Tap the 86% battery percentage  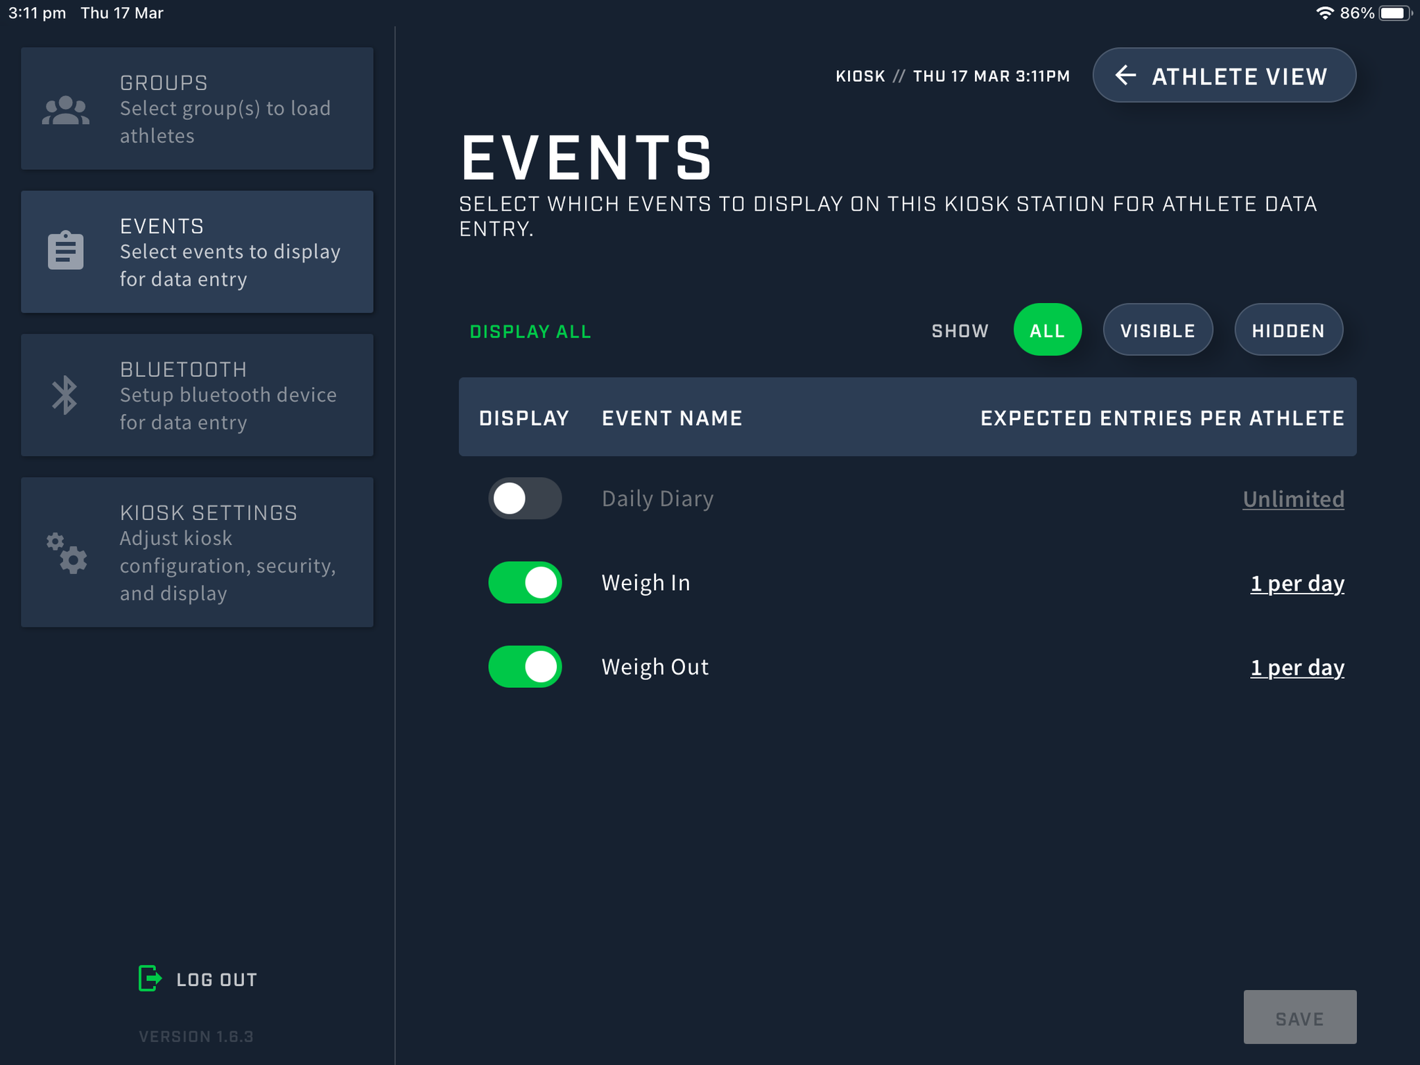pyautogui.click(x=1357, y=13)
